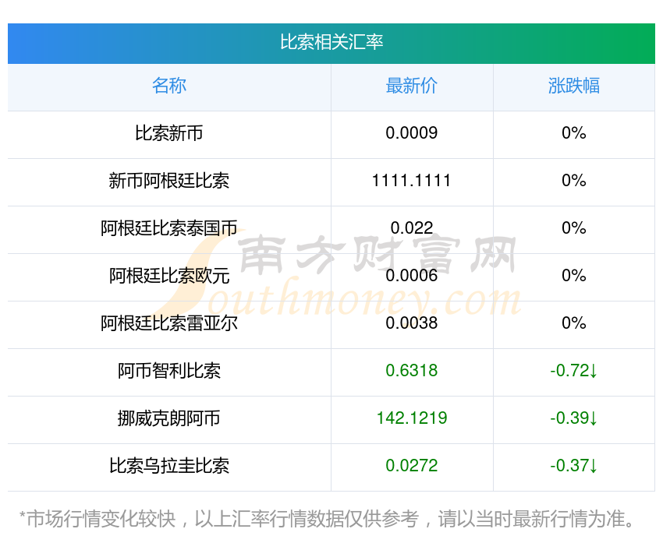
Task: Click the 南方财富网 Southmoney watermark logo
Action: (343, 277)
